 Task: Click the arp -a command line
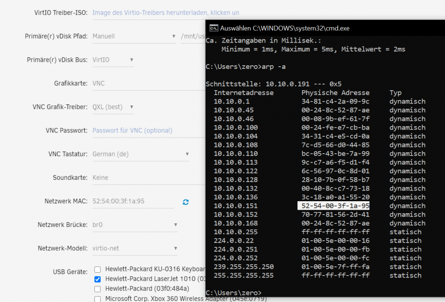[x=246, y=67]
